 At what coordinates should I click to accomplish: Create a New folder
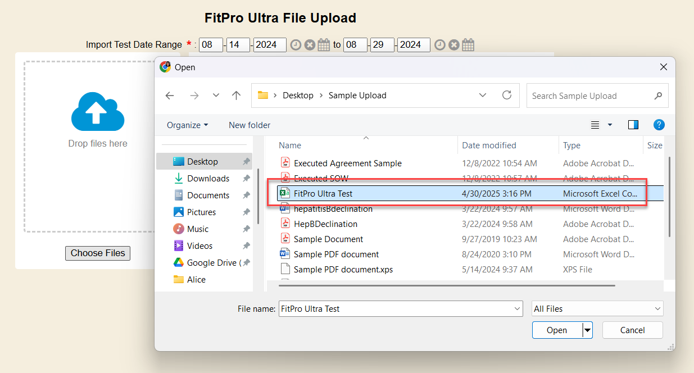coord(250,125)
